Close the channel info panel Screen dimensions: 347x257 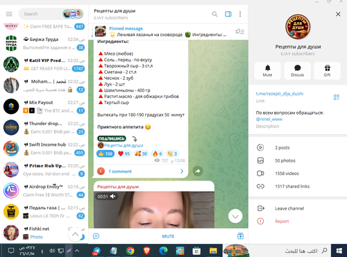pos(338,14)
